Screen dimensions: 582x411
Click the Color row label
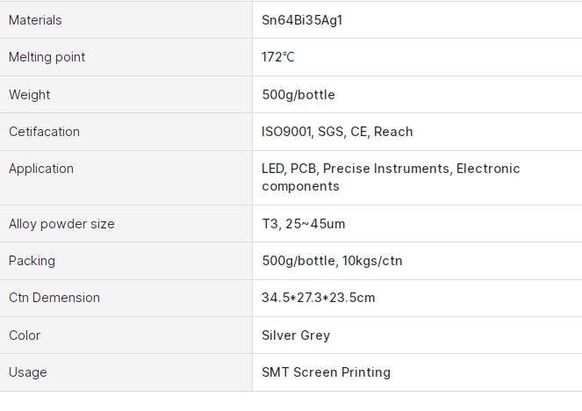(x=25, y=335)
